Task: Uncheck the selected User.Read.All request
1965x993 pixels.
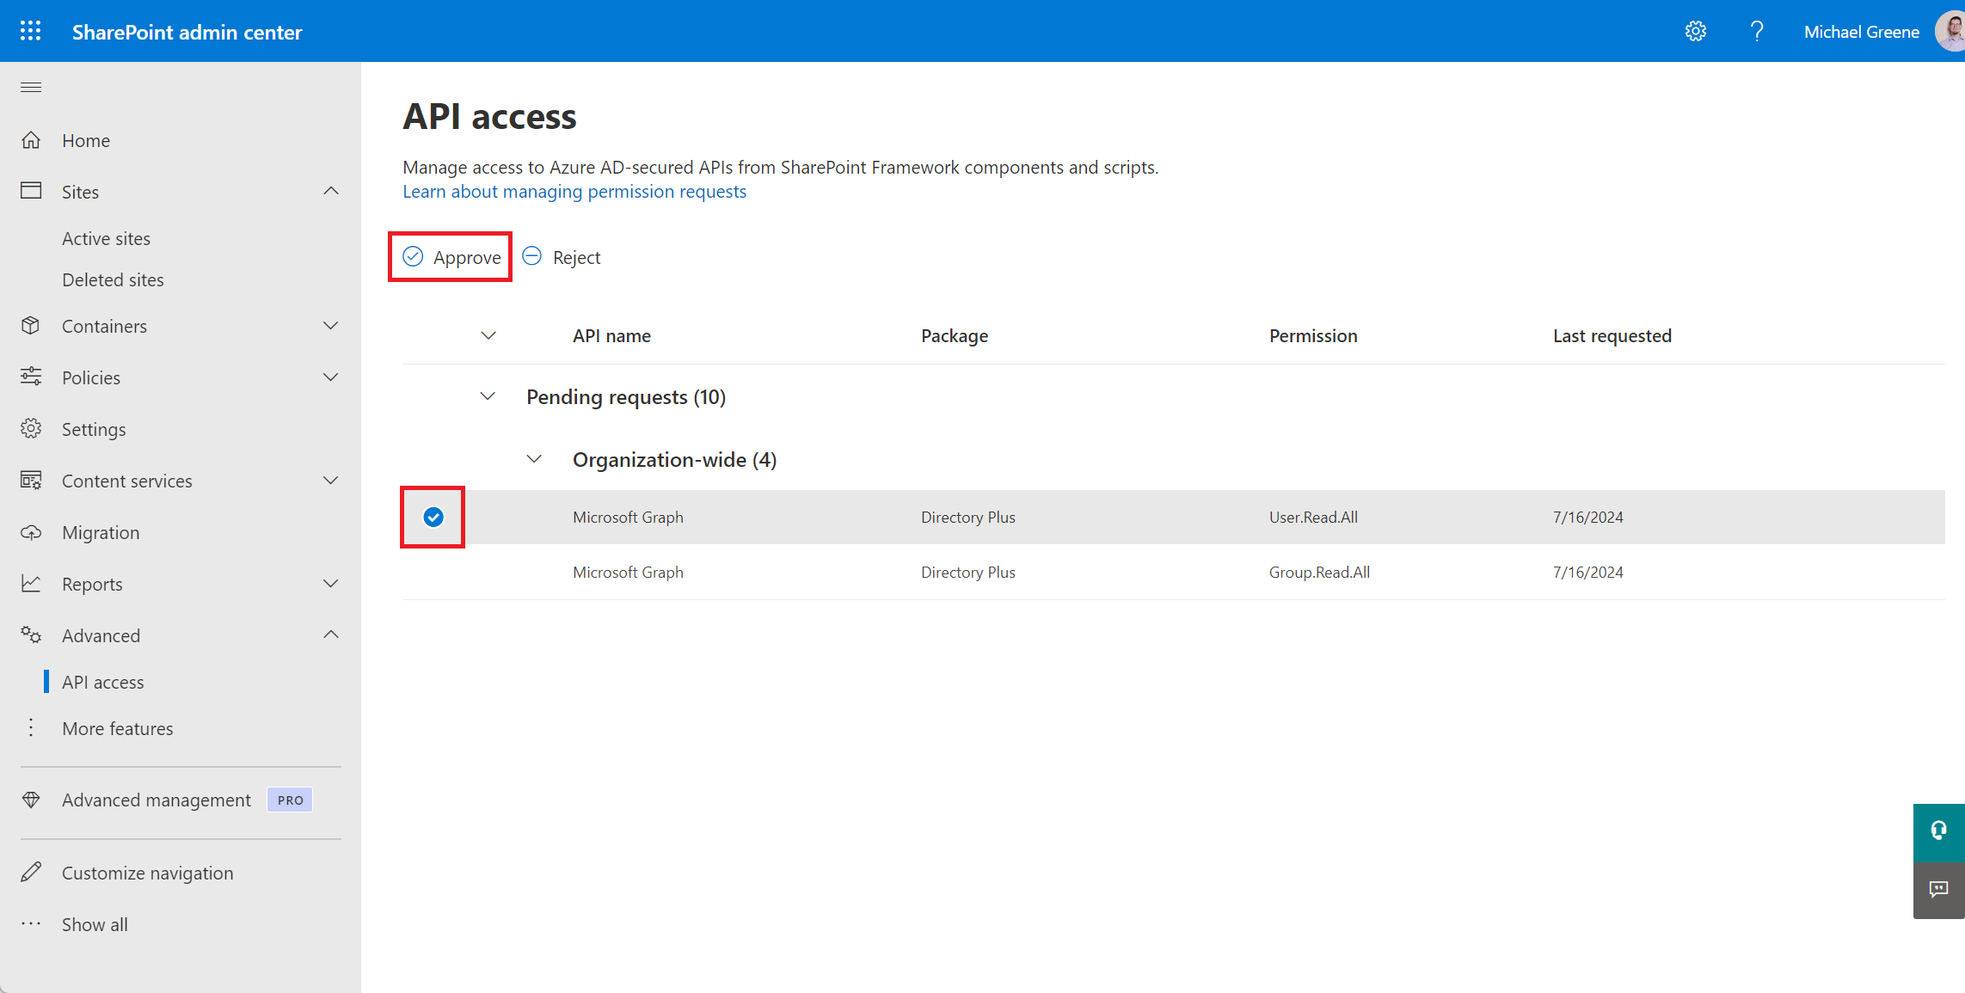Action: (x=433, y=517)
